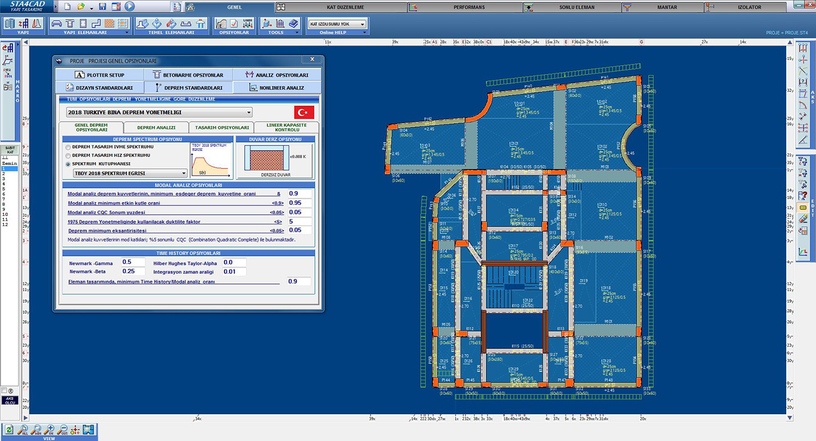Image resolution: width=816 pixels, height=441 pixels.
Task: Expand the TOOLS group arrow
Action: tap(297, 33)
